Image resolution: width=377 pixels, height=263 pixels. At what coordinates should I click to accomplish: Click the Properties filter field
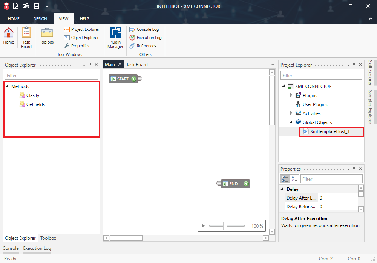coord(331,179)
